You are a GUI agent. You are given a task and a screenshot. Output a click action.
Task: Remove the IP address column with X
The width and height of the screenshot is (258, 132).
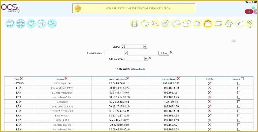178,79
